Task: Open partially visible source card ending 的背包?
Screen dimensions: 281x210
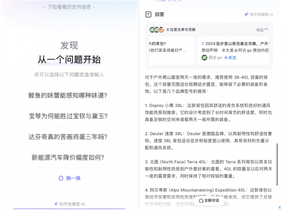Action: pos(172,51)
